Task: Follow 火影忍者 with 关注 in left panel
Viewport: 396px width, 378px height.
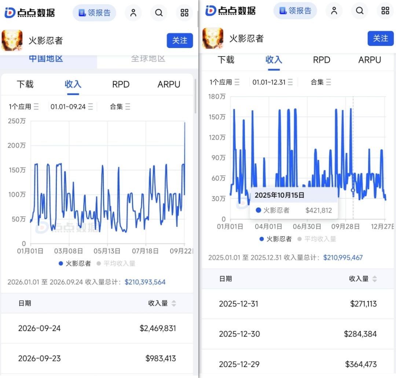Action: point(180,40)
